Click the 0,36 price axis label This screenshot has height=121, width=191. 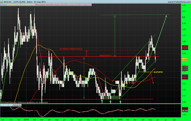click(184, 102)
